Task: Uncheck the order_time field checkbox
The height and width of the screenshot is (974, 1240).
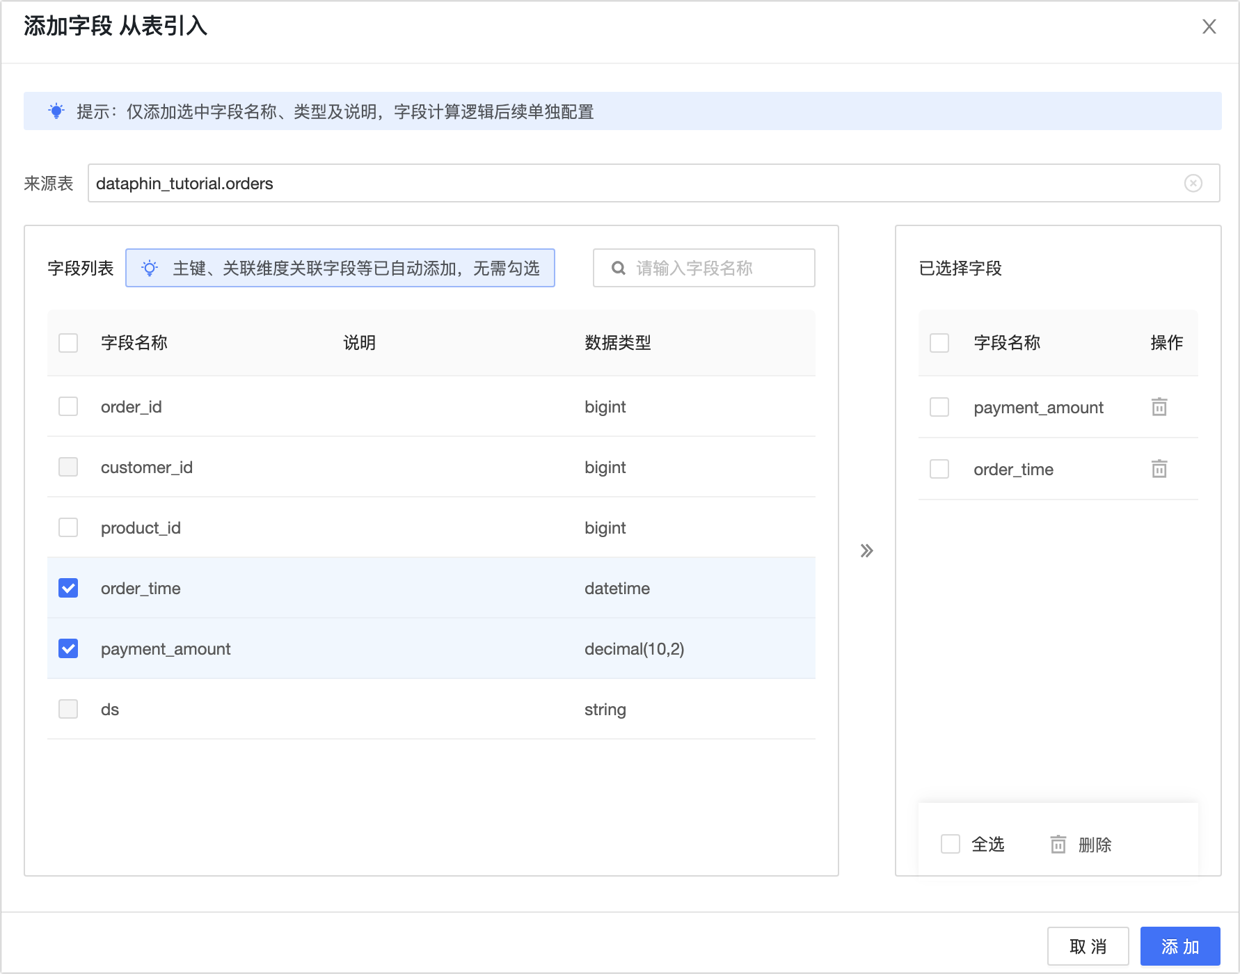Action: (x=68, y=588)
